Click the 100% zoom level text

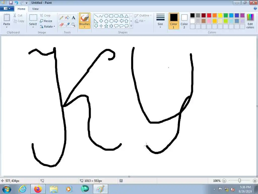pos(217,181)
